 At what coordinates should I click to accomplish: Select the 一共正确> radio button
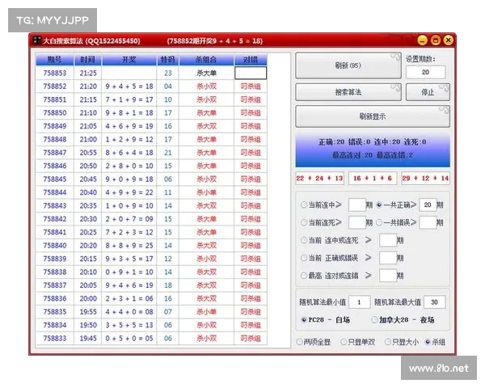[x=379, y=205]
